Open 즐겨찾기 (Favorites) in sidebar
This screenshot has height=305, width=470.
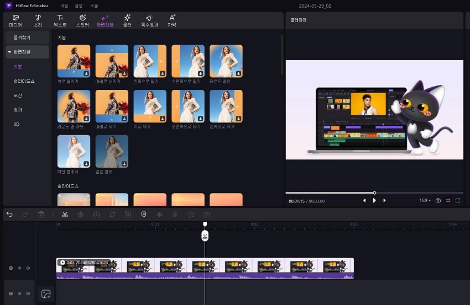pyautogui.click(x=27, y=38)
